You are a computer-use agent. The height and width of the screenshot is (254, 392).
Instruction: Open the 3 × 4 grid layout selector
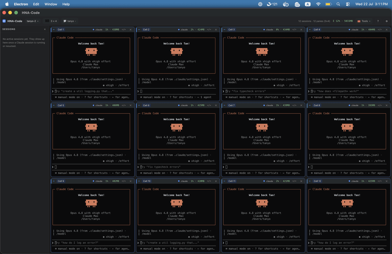[x=51, y=21]
